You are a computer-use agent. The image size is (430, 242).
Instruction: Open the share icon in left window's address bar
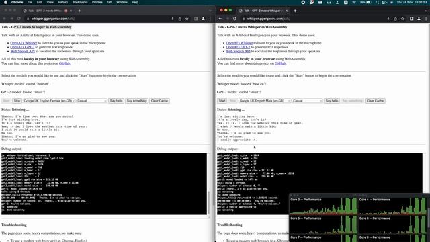point(179,19)
